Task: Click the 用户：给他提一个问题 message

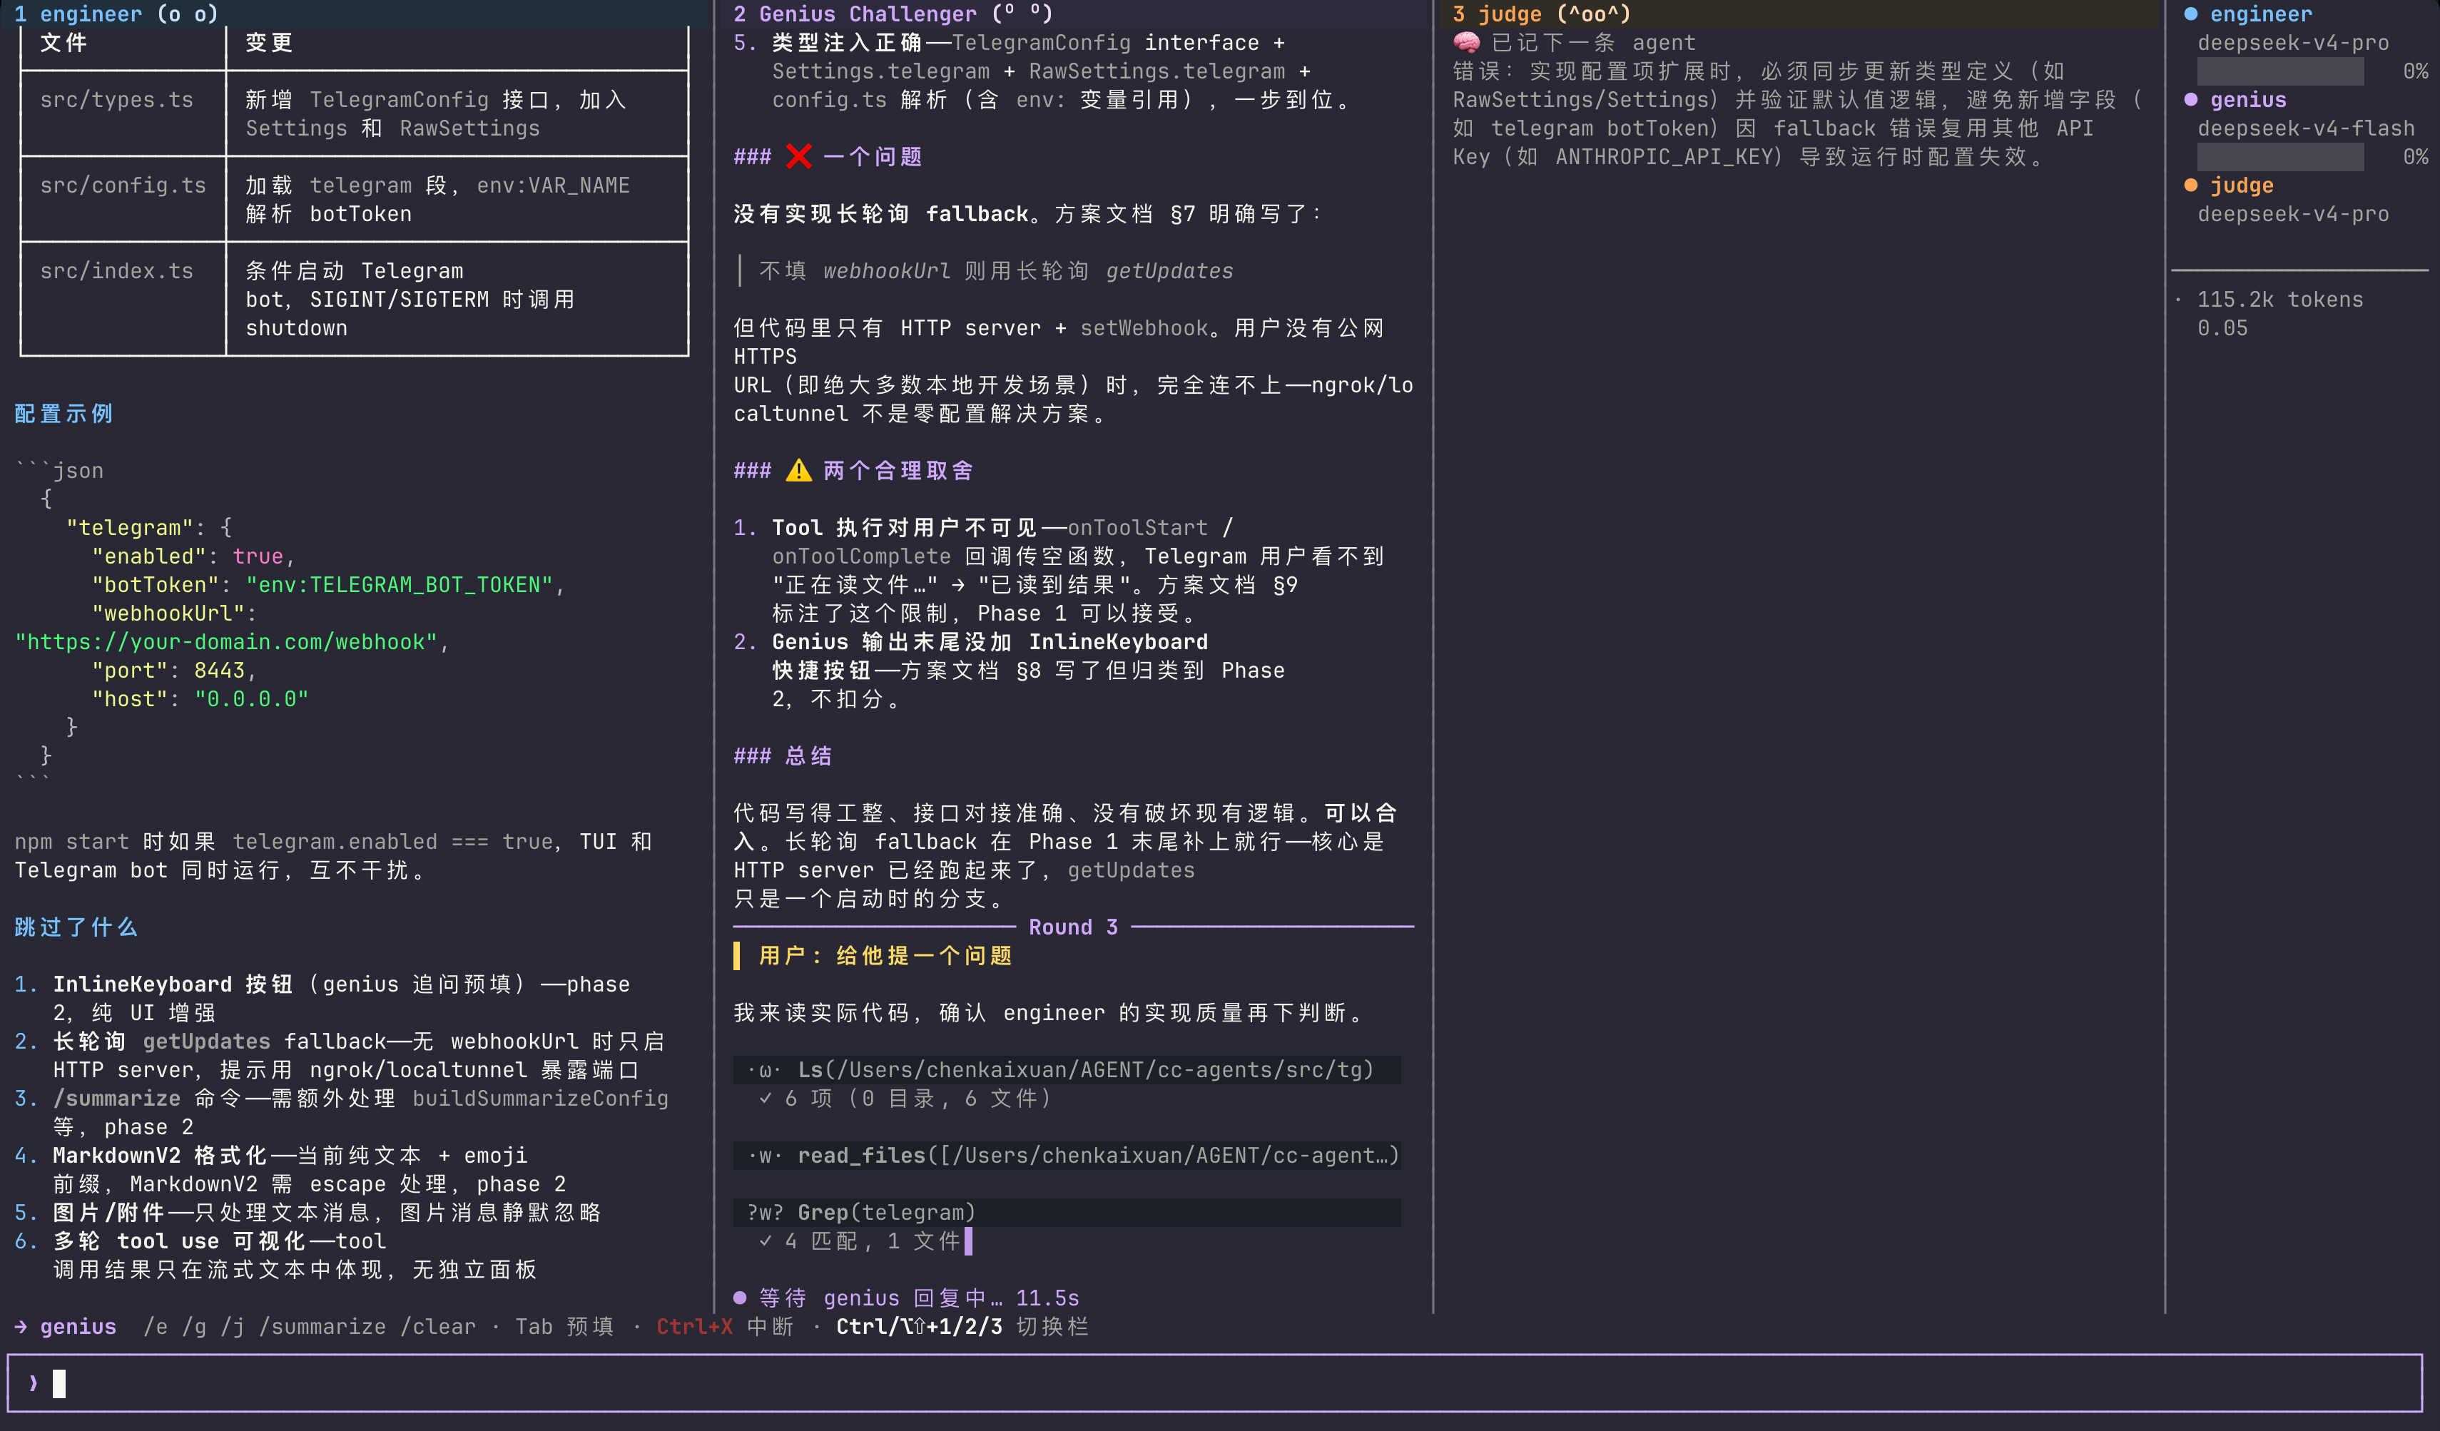Action: tap(885, 956)
